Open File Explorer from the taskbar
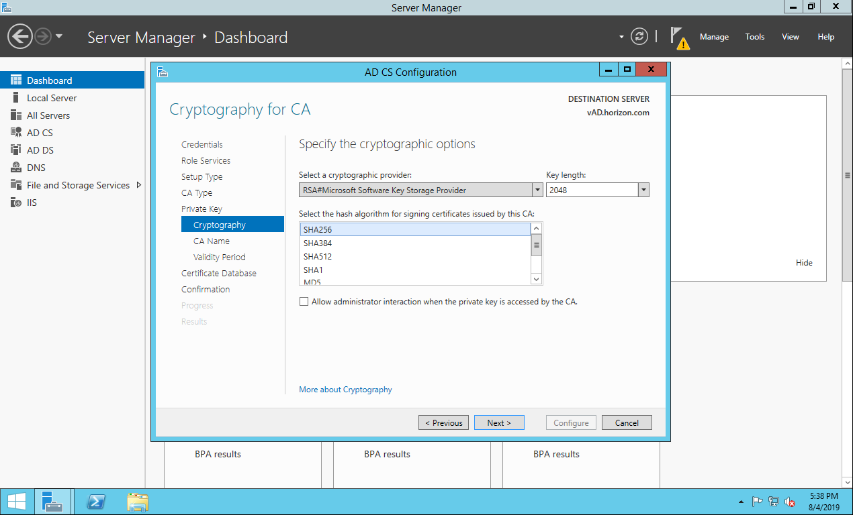This screenshot has width=853, height=515. point(138,502)
